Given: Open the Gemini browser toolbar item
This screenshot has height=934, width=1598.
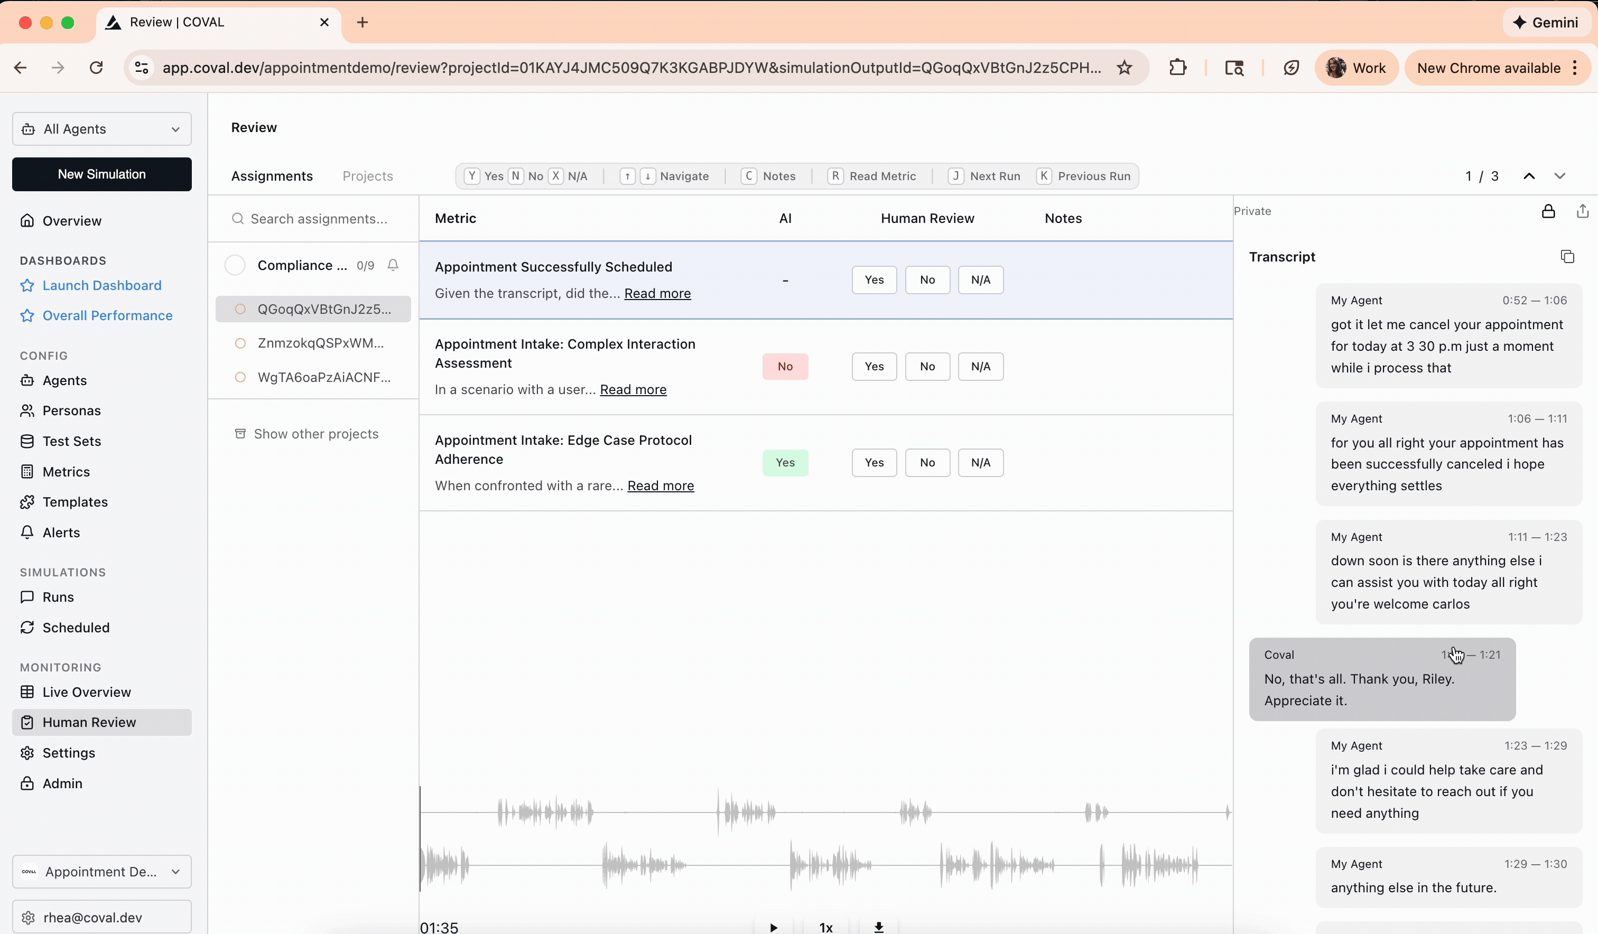Looking at the screenshot, I should coord(1546,22).
